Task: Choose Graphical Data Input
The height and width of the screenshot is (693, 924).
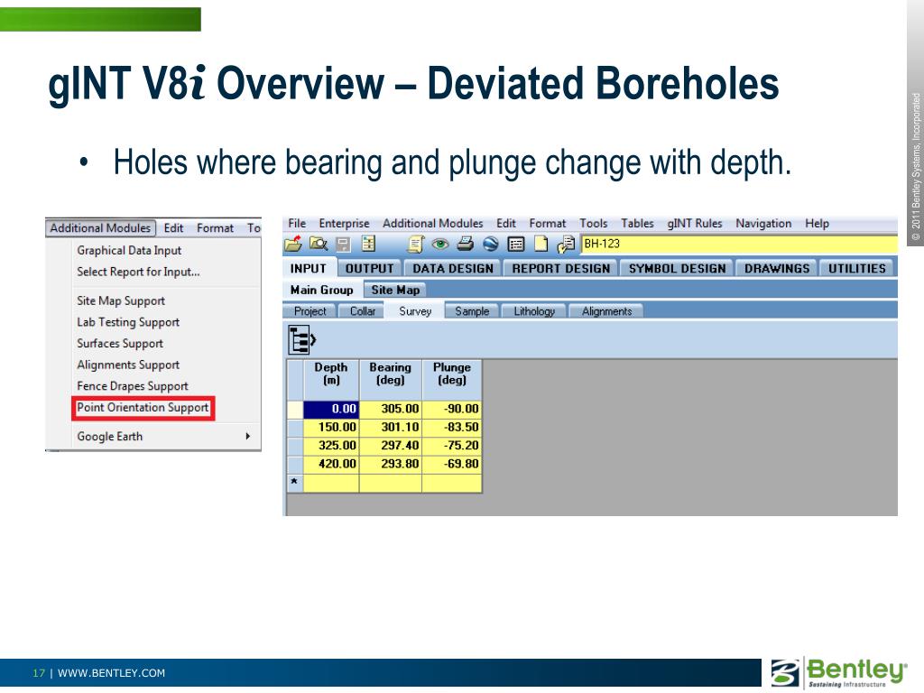Action: [x=129, y=251]
